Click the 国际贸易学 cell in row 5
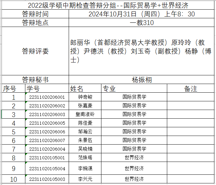216x185 pixels. coord(134,132)
